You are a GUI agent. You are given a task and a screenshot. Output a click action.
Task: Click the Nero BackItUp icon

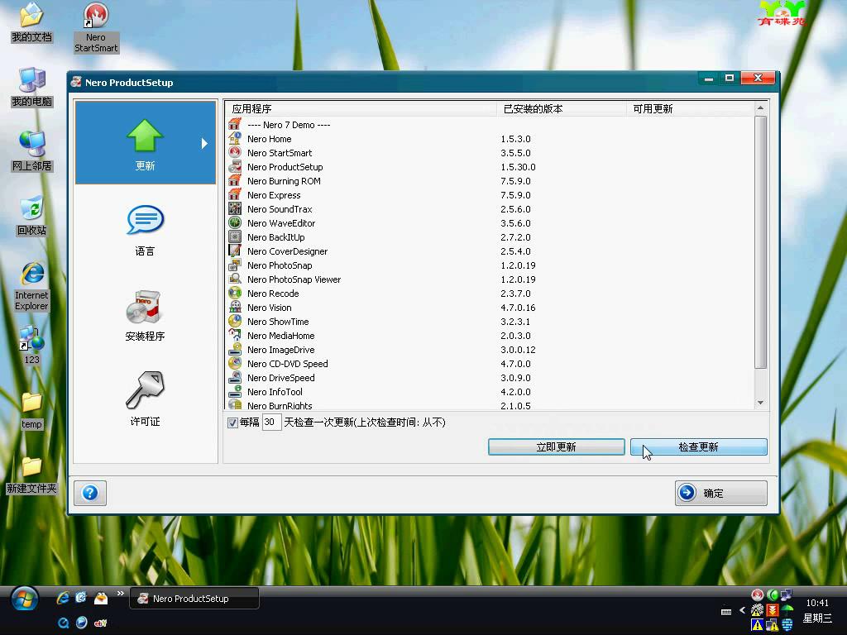[x=234, y=237]
